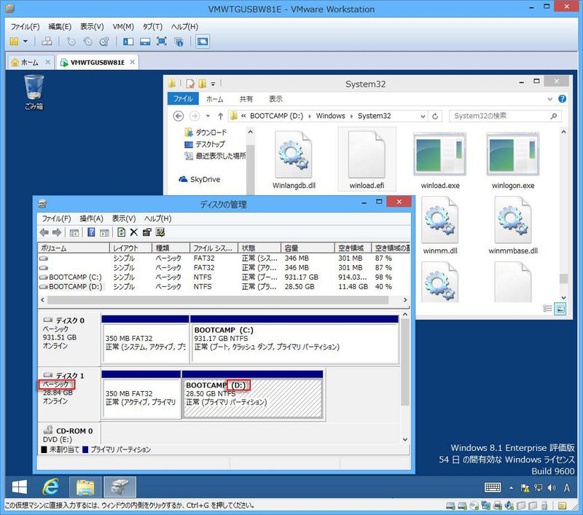Open VMware タブ(T) menu
The image size is (583, 515).
click(x=152, y=26)
